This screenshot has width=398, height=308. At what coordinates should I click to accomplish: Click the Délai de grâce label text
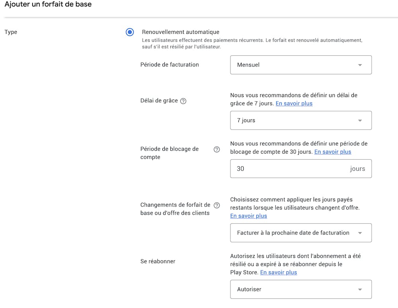pyautogui.click(x=159, y=101)
